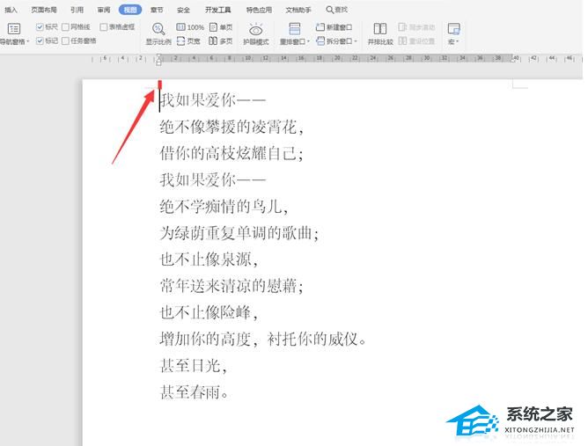This screenshot has height=446, width=588.
Task: Switch to the 开发工具 developer tab
Action: [x=218, y=10]
